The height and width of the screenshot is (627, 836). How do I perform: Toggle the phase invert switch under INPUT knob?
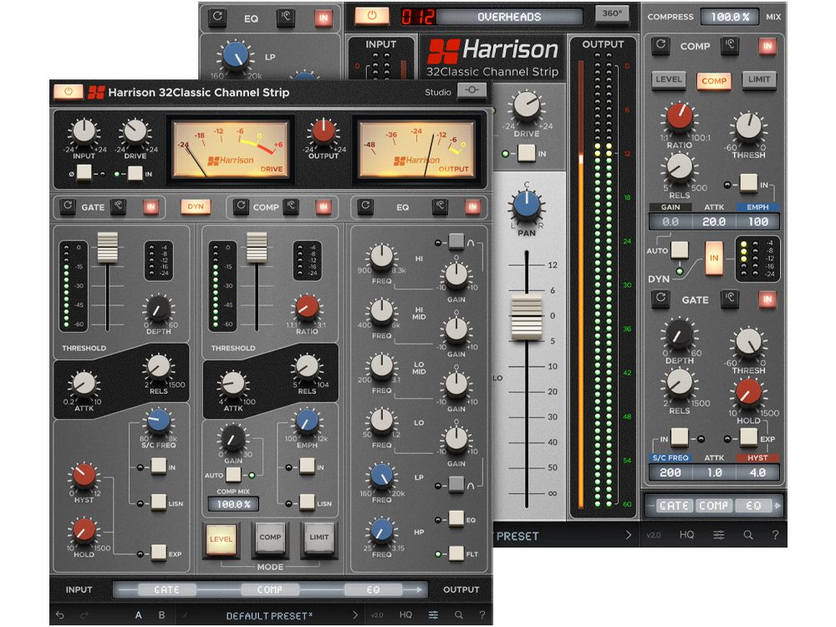point(84,173)
